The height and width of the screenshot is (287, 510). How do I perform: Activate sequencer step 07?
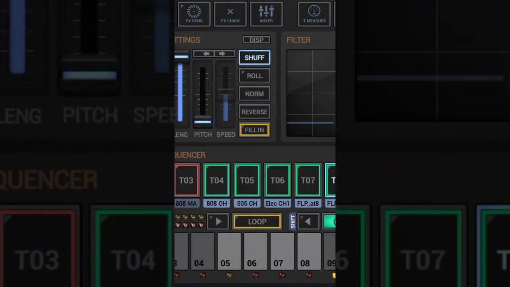point(282,252)
